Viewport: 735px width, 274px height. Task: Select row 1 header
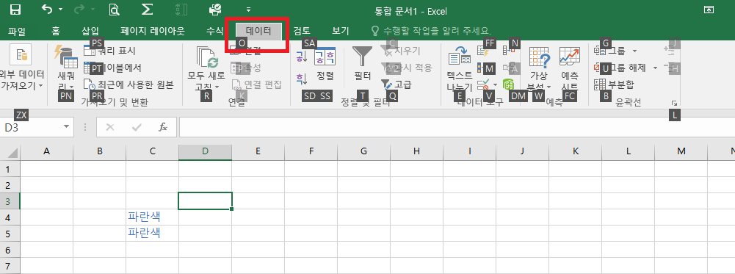(10, 169)
